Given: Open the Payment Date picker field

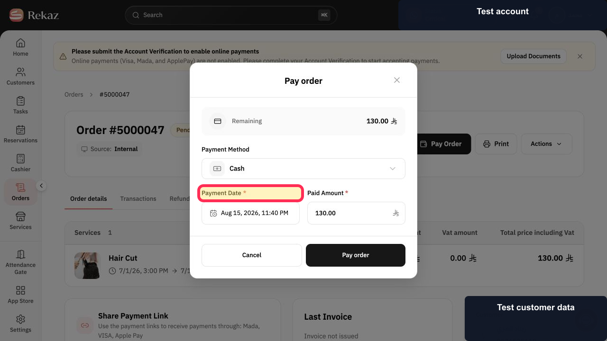Looking at the screenshot, I should click(250, 213).
